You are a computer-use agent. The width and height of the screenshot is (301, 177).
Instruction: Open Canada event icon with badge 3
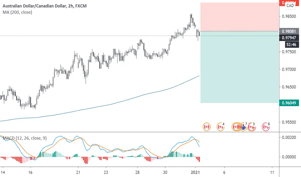(x=251, y=127)
